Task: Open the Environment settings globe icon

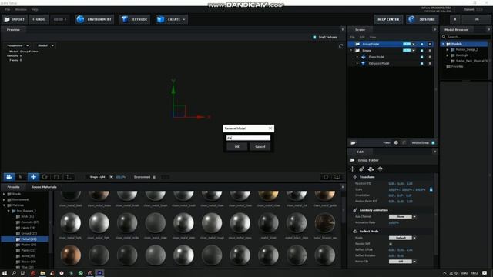Action: tap(80, 19)
